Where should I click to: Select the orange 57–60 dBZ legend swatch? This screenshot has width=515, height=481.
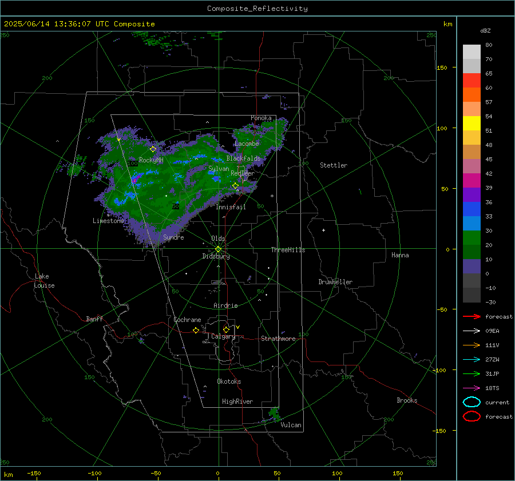click(x=472, y=95)
